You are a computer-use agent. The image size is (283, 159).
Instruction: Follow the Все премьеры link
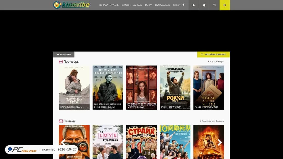(216, 61)
